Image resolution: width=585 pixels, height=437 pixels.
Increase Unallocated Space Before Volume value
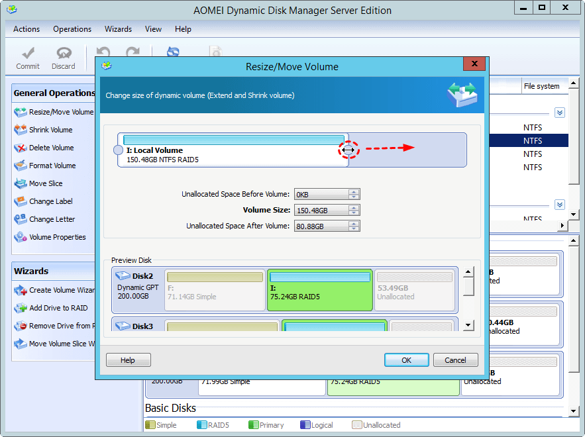pyautogui.click(x=354, y=192)
